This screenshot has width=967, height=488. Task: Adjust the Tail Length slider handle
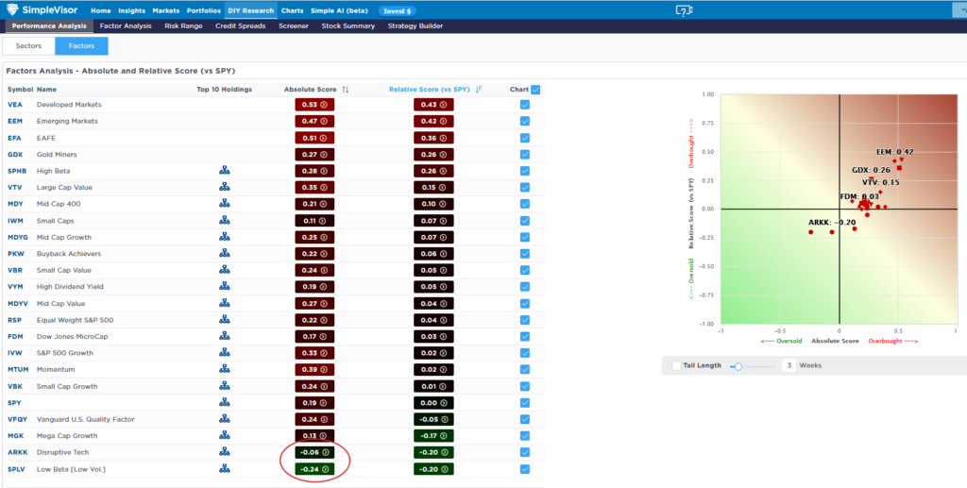click(738, 366)
